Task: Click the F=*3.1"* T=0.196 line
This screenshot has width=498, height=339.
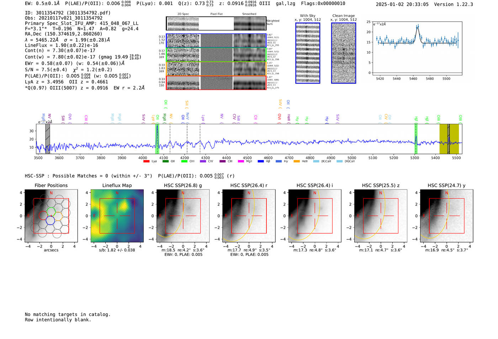Action: click(x=81, y=29)
